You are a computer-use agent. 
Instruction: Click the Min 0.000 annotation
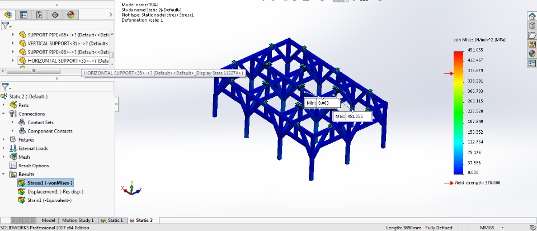pyautogui.click(x=322, y=103)
